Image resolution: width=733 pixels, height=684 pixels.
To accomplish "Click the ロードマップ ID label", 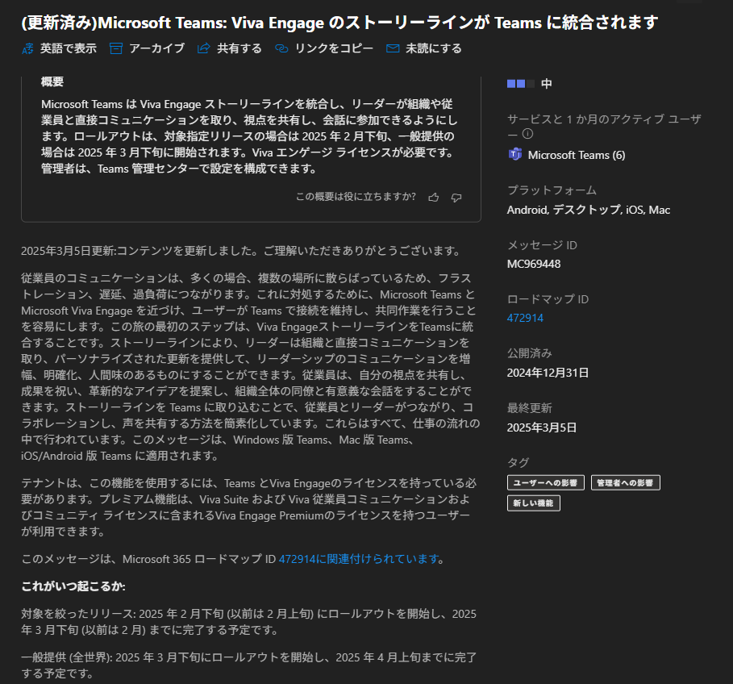I will pyautogui.click(x=548, y=299).
